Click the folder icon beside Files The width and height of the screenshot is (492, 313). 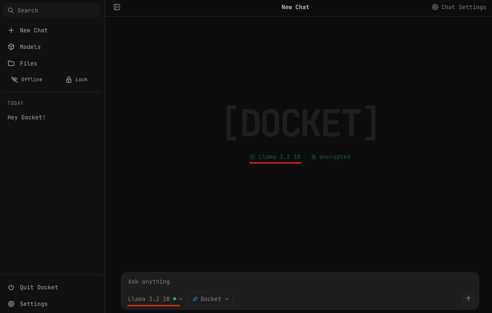point(11,63)
